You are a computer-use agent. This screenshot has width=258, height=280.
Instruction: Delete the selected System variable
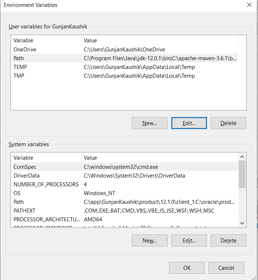click(228, 241)
